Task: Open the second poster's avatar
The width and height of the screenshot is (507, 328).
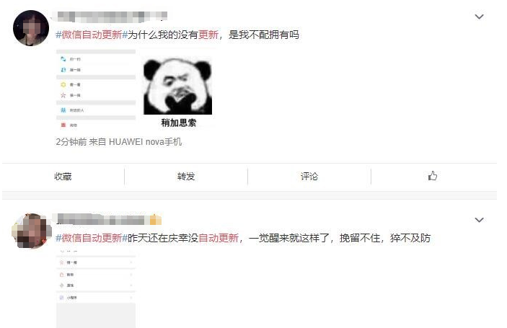Action: tap(31, 231)
